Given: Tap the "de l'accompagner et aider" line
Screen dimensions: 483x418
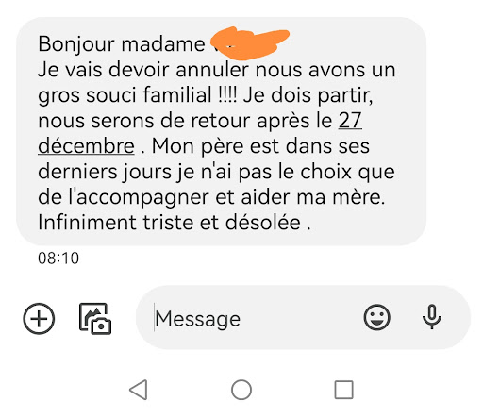Looking at the screenshot, I should [x=163, y=197].
